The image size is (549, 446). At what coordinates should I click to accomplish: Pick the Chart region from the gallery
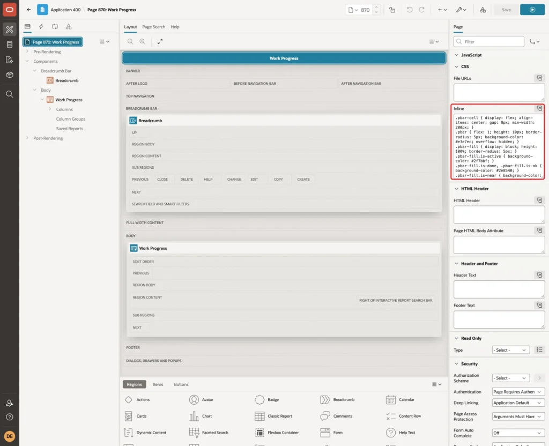click(x=201, y=416)
